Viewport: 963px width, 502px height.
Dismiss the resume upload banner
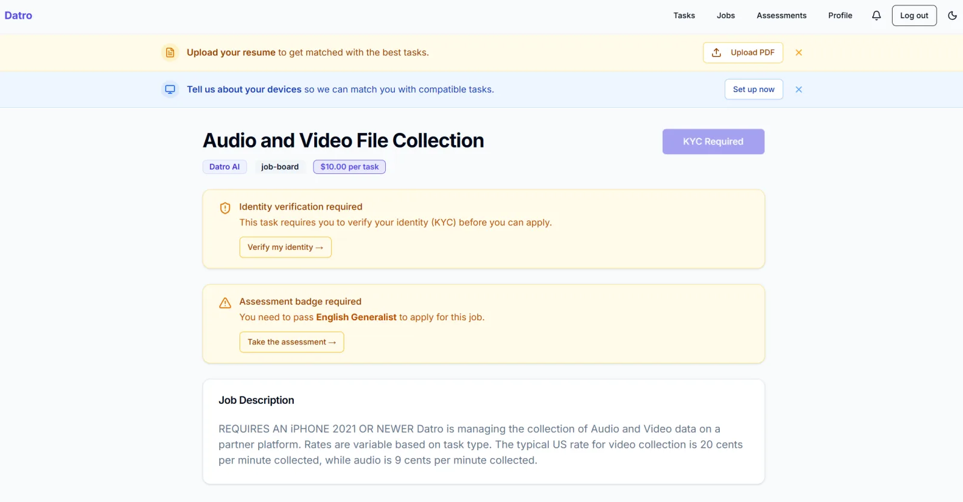click(x=799, y=53)
